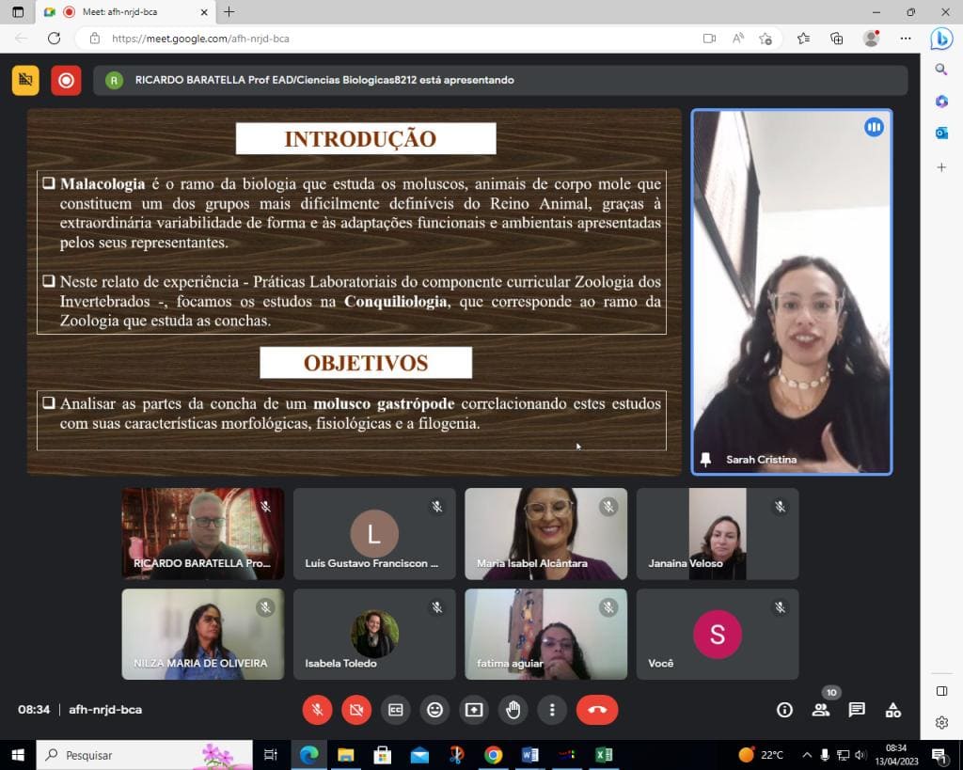The height and width of the screenshot is (770, 963).
Task: Click the browser address bar URL
Action: point(200,39)
